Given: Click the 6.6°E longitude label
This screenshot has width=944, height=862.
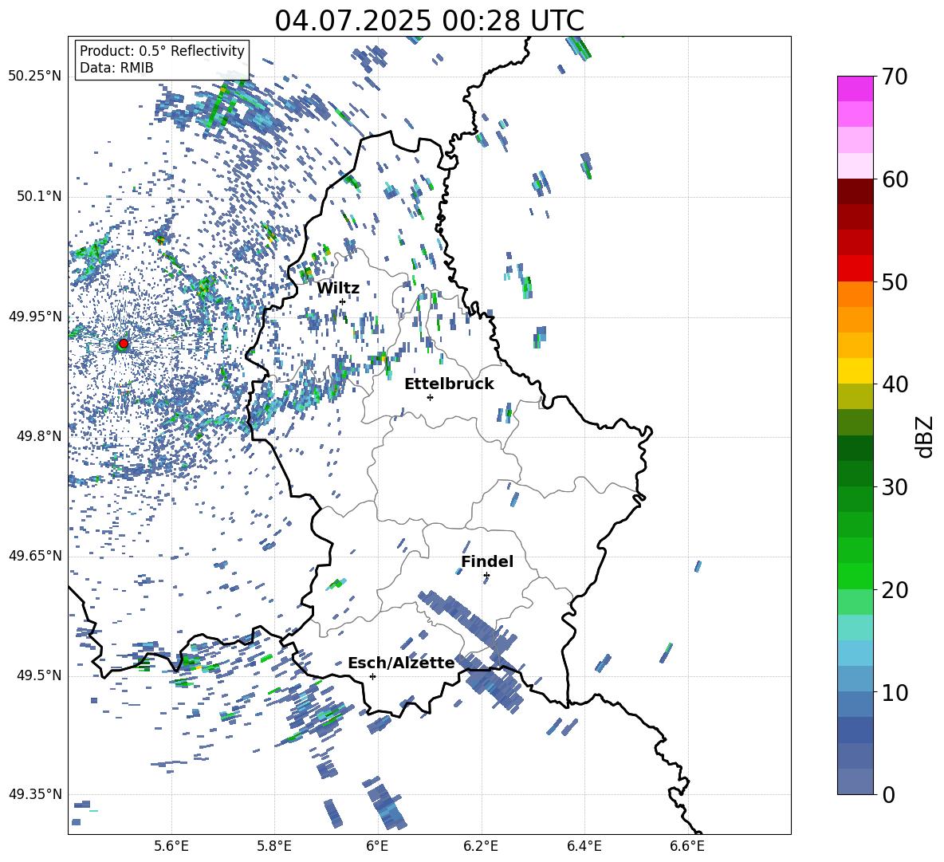Looking at the screenshot, I should coord(687,847).
